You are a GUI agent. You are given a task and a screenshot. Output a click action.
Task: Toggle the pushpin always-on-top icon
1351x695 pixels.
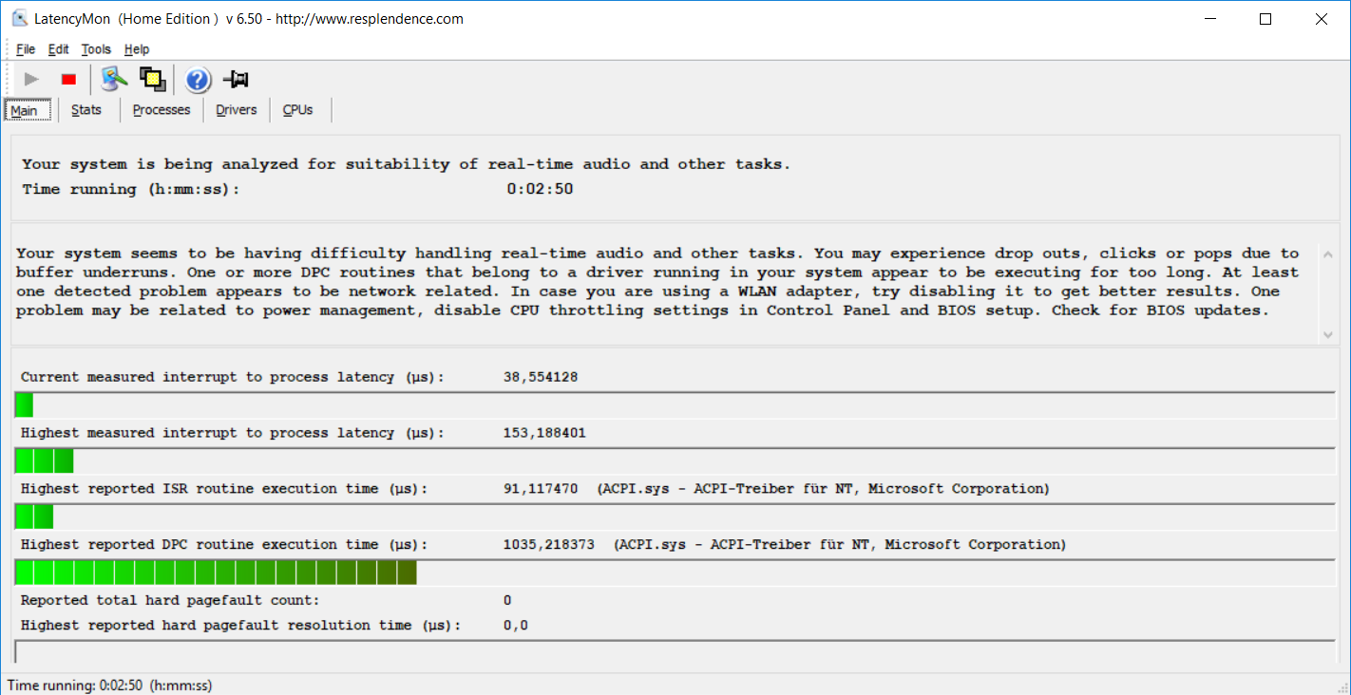pos(236,80)
